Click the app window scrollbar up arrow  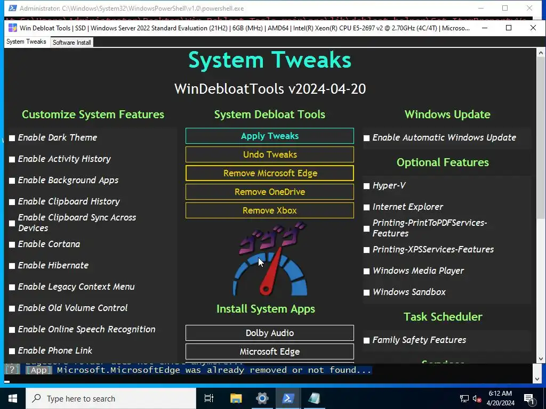point(541,53)
